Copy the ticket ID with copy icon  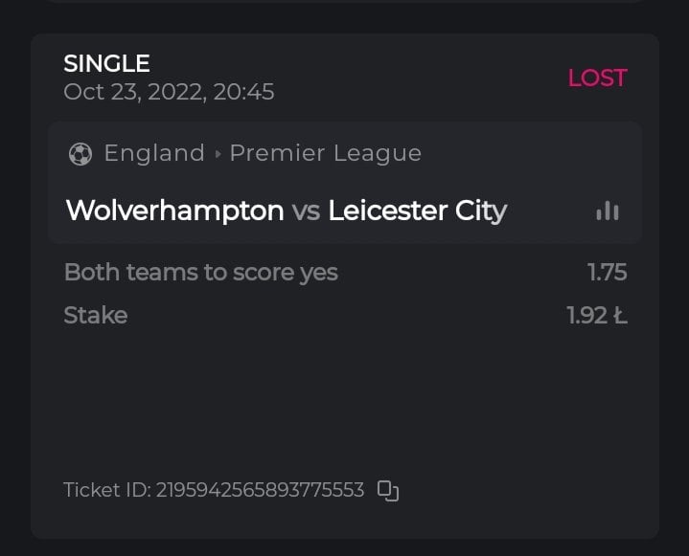[x=387, y=491]
